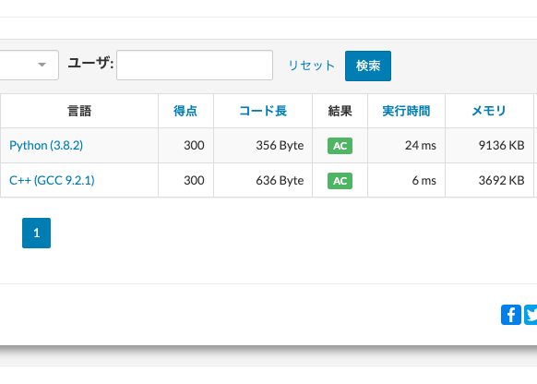Select the 24 ms execution time cell

tap(406, 145)
